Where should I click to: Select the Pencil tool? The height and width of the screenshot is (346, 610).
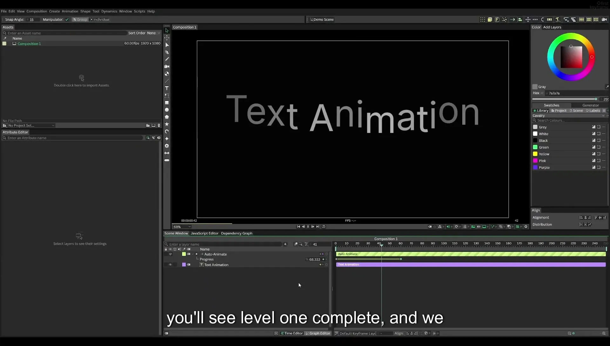(167, 59)
